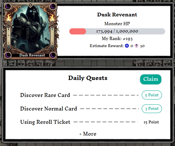
Task: Expand the quest list with + More
Action: [88, 134]
